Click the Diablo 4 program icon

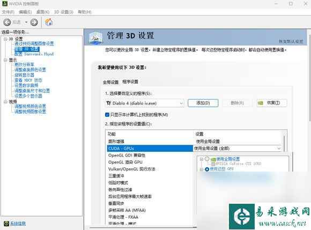[x=109, y=103]
